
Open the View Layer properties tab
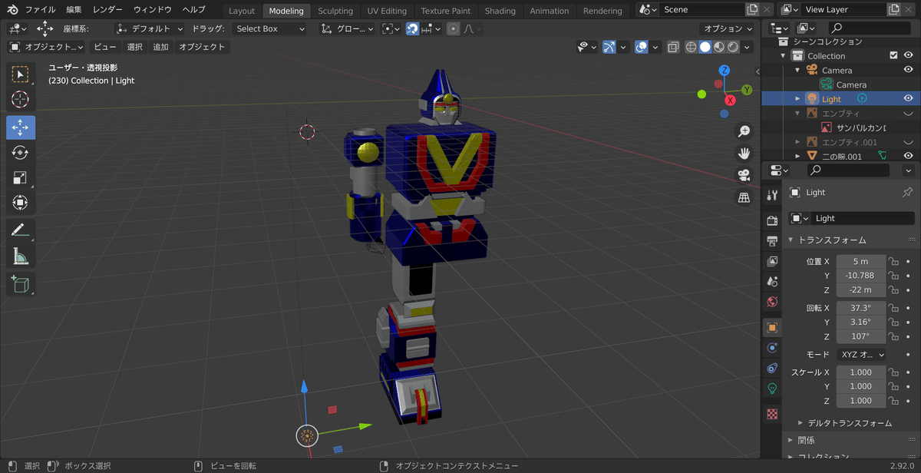click(x=772, y=261)
